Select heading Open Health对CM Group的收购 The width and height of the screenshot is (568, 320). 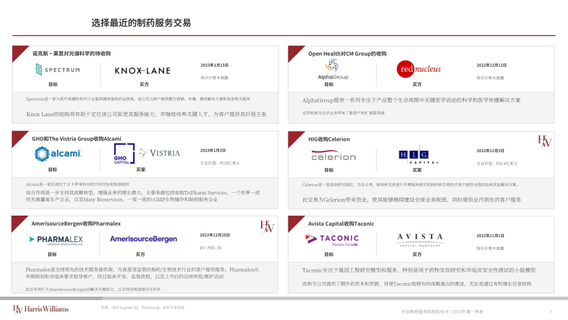[x=348, y=54]
